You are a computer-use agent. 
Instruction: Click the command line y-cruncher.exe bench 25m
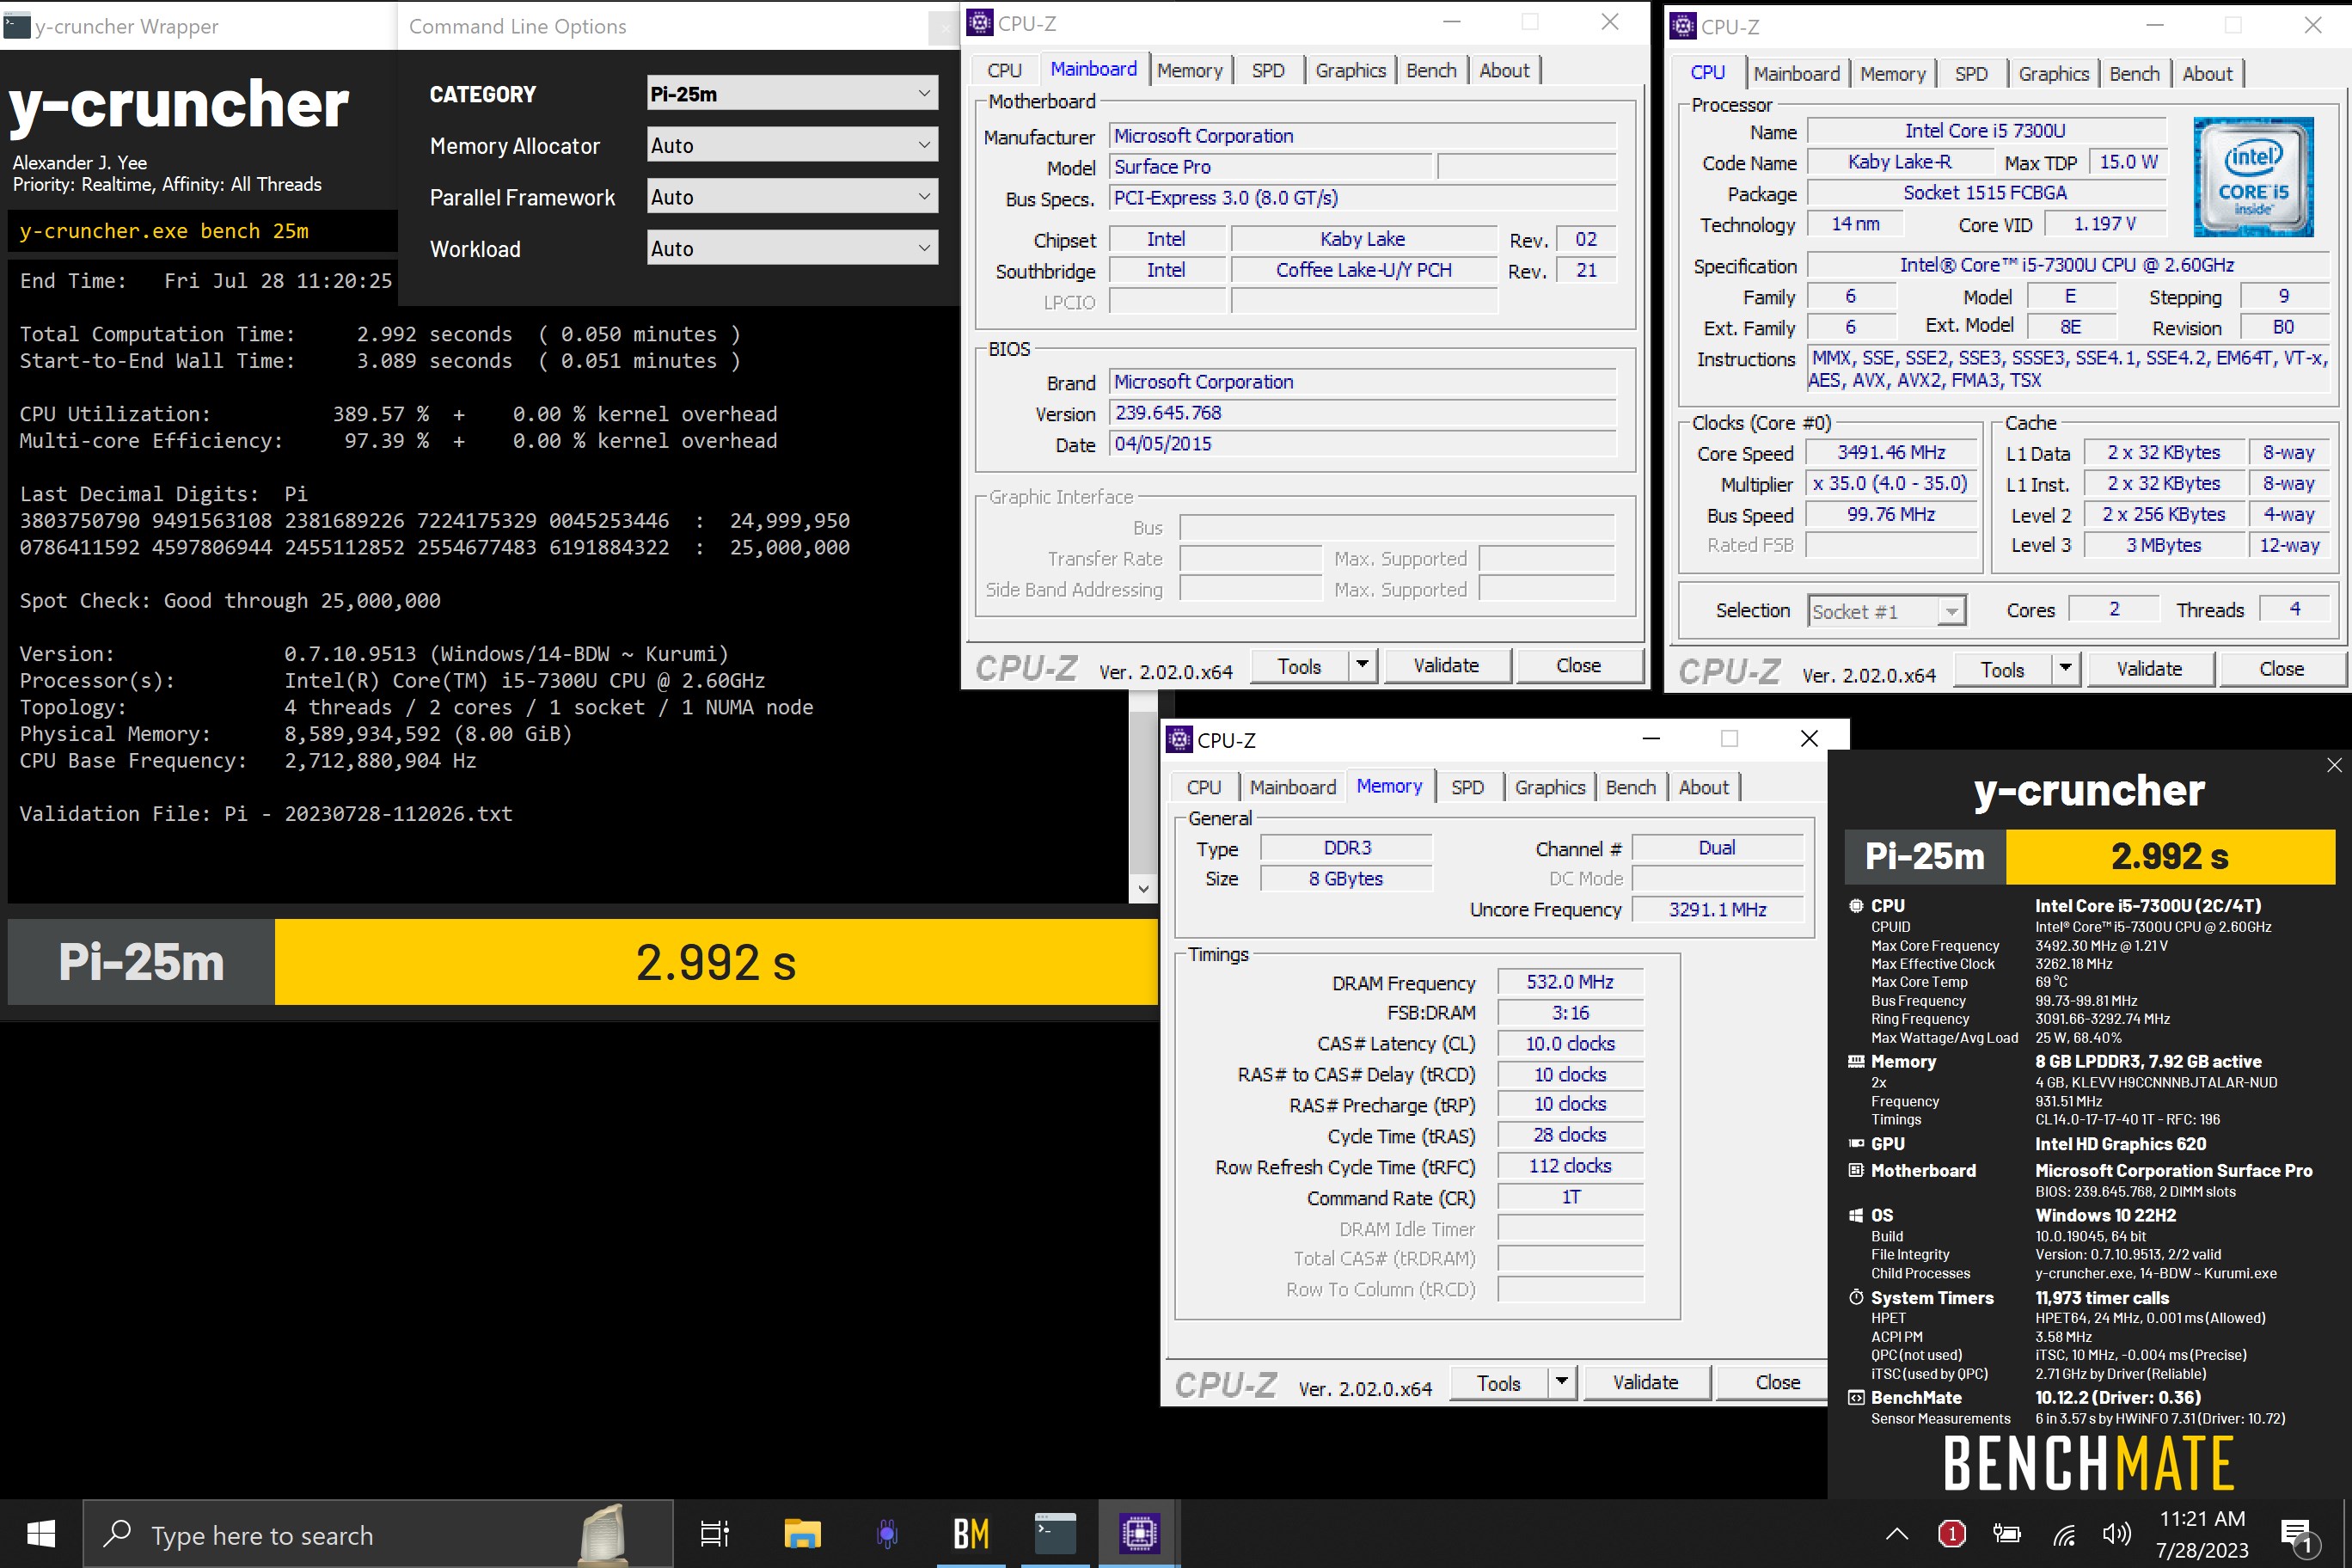[x=164, y=231]
